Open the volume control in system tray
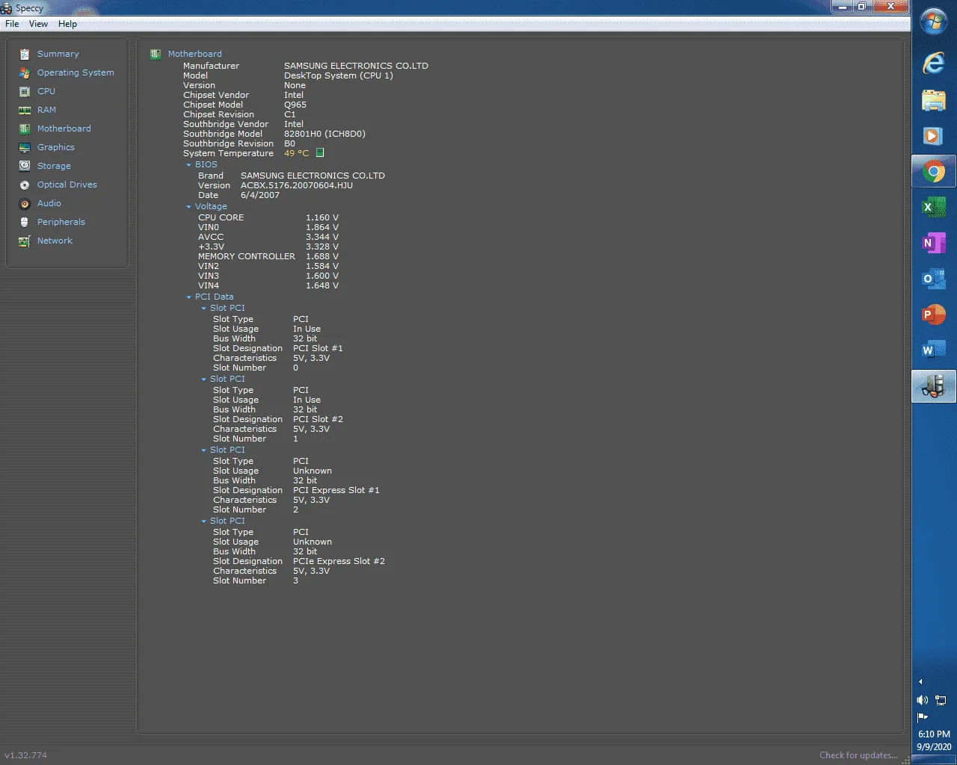Screen dimensions: 957x765 coord(922,700)
